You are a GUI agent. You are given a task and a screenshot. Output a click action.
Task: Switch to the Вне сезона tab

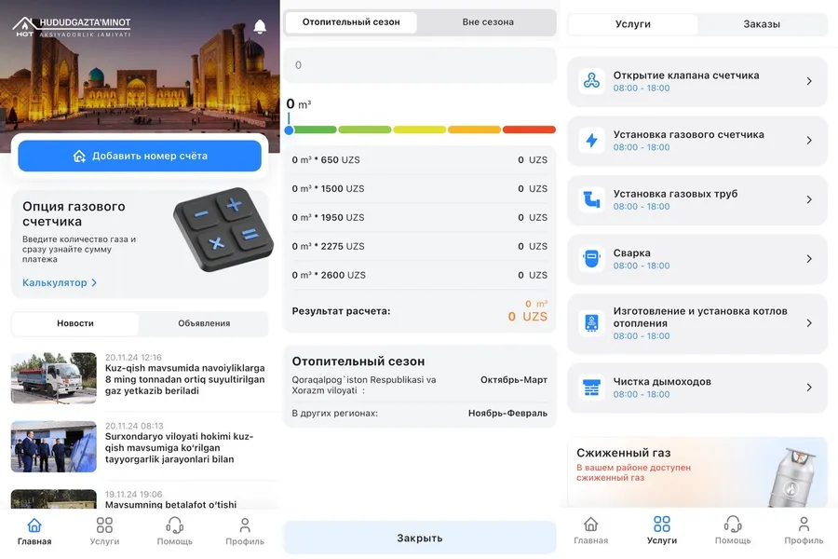pos(487,22)
